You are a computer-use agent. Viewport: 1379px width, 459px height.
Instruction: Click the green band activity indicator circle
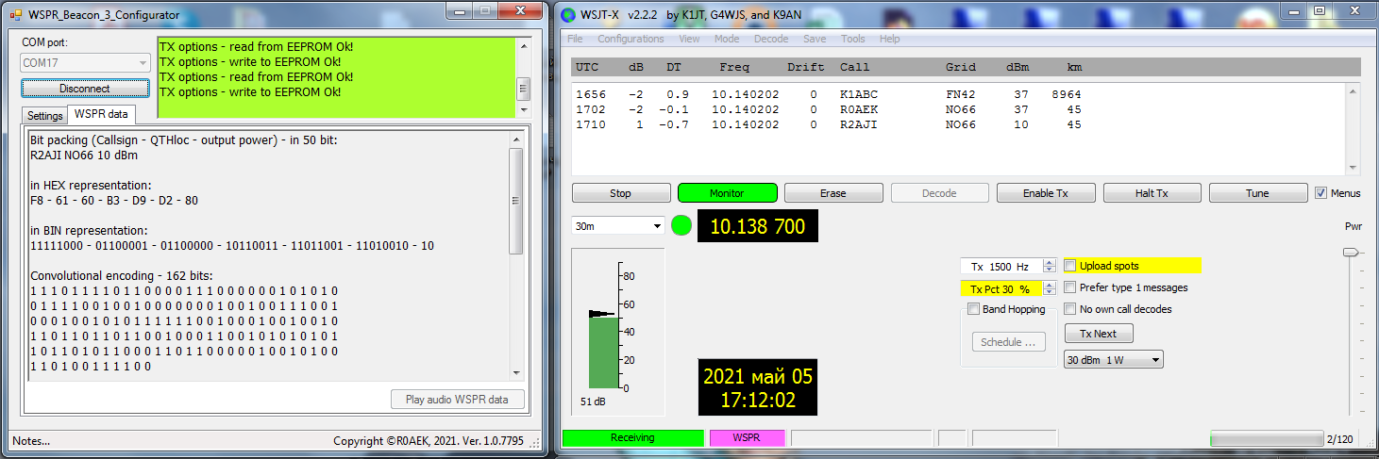681,226
